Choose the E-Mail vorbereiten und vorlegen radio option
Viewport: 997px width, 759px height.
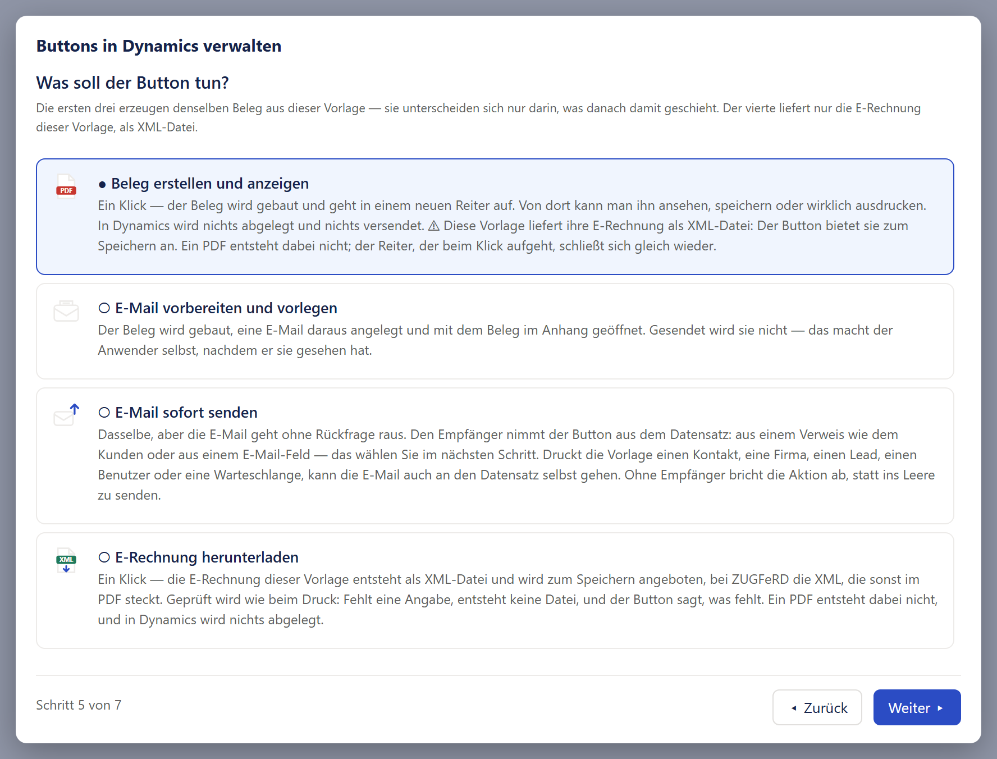[104, 308]
